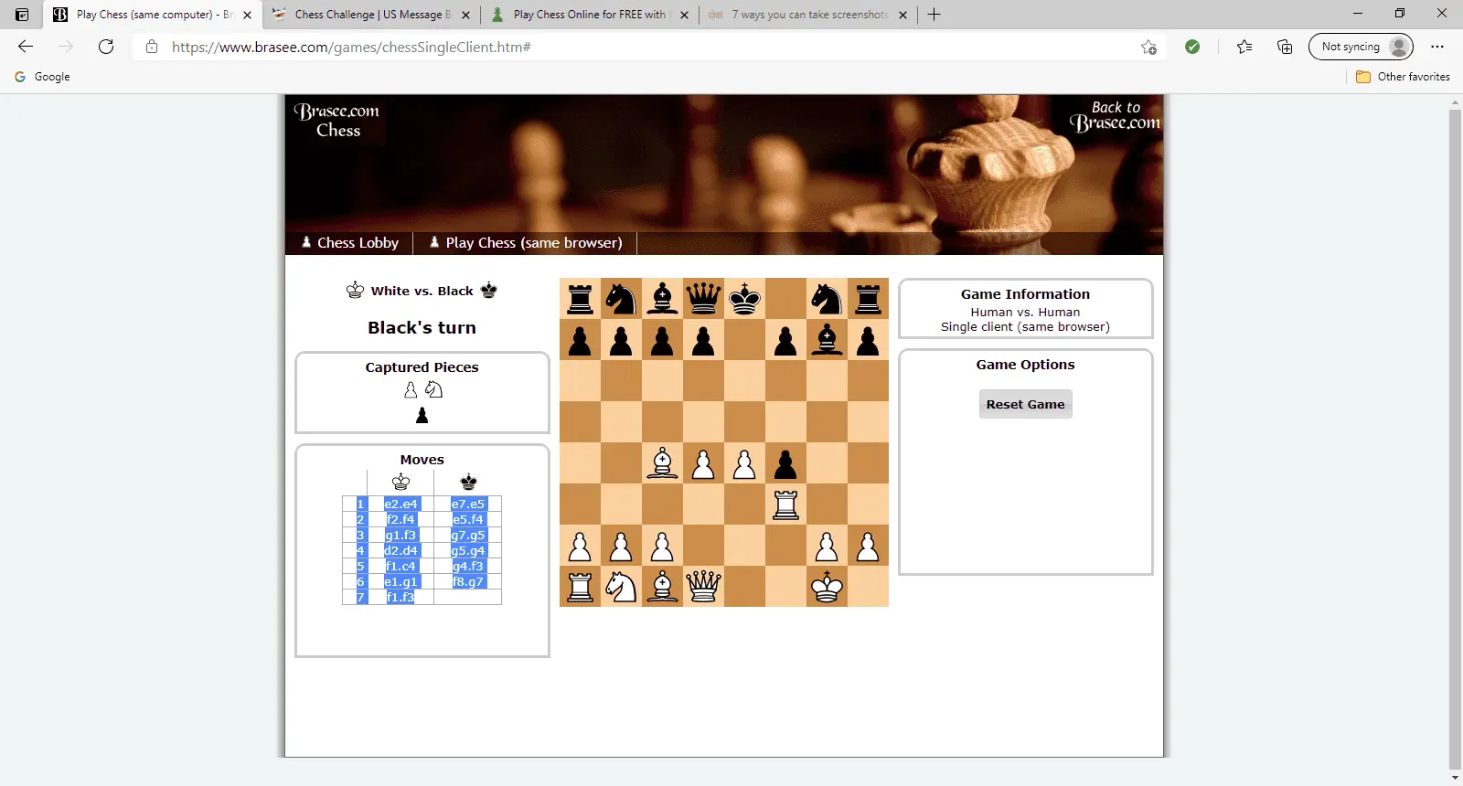The height and width of the screenshot is (786, 1463).
Task: Select the white pawn on b2
Action: pos(621,546)
